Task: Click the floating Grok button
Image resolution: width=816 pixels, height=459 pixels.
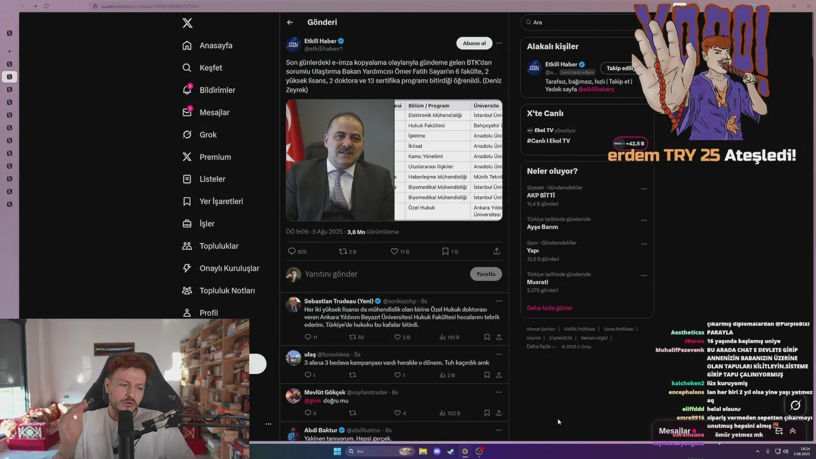Action: pyautogui.click(x=796, y=405)
